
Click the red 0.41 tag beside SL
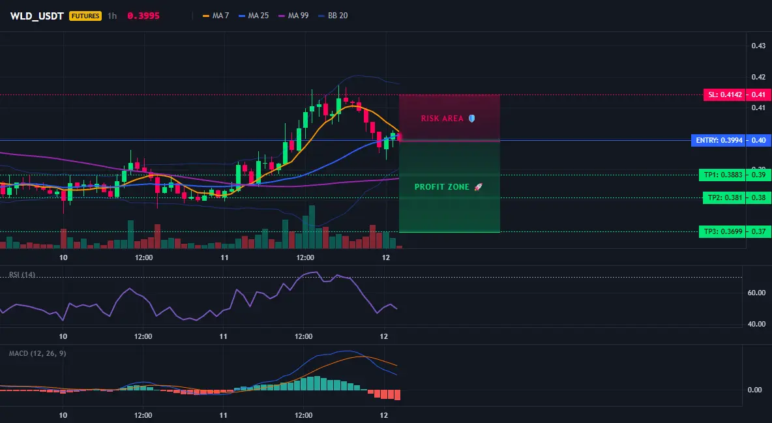(759, 95)
